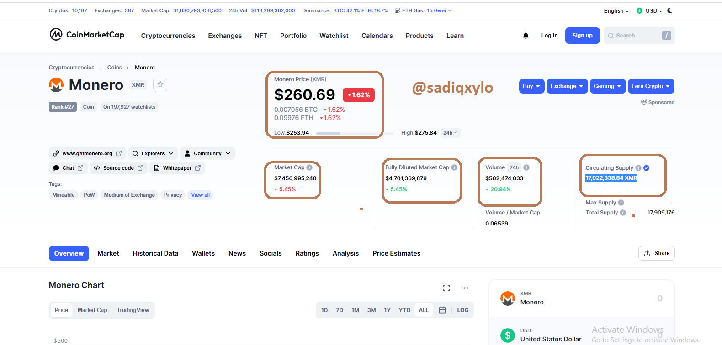Viewport: 722px width, 345px height.
Task: Add Monero to watchlist with star
Action: tap(160, 84)
